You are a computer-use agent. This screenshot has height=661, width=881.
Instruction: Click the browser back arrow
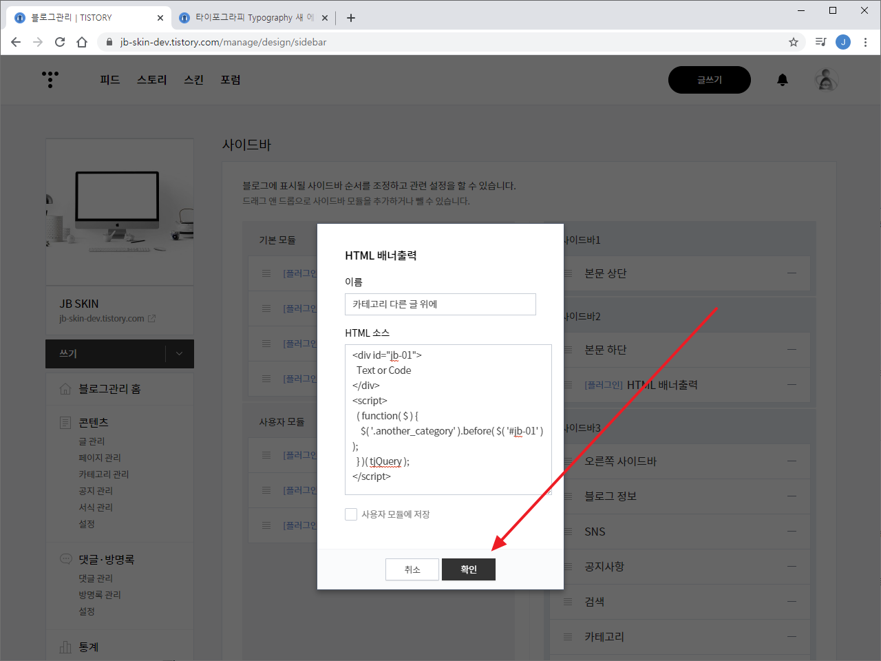pyautogui.click(x=16, y=42)
